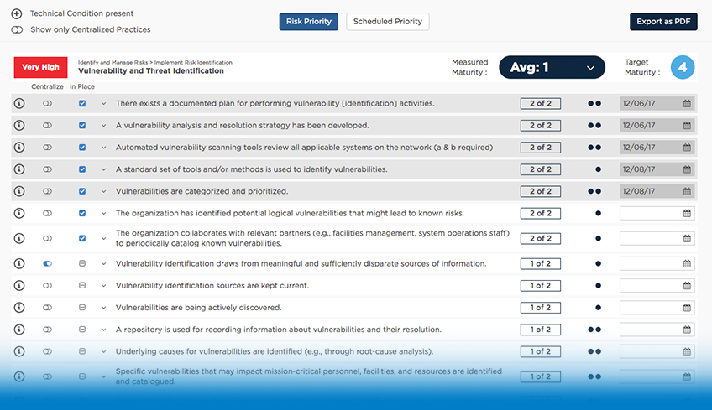Disable Centralize toggle for disparate sources row
Screen dimensions: 712x410
point(48,263)
